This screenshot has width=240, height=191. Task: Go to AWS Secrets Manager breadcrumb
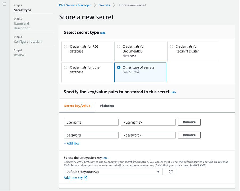75,5
